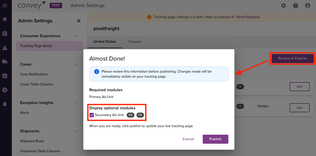Image resolution: width=316 pixels, height=156 pixels.
Task: Click the bar chart analytics icon
Action: point(5,76)
